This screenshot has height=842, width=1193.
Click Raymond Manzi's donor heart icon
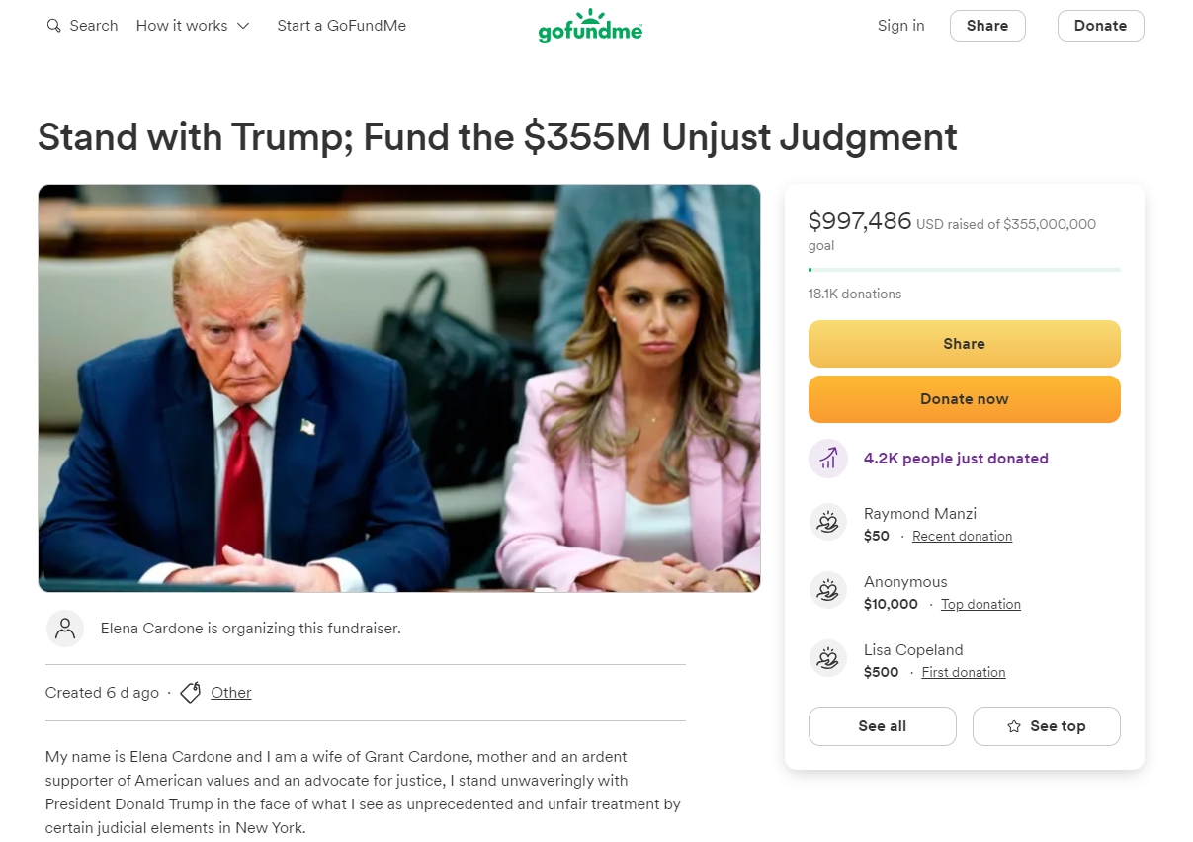point(828,522)
